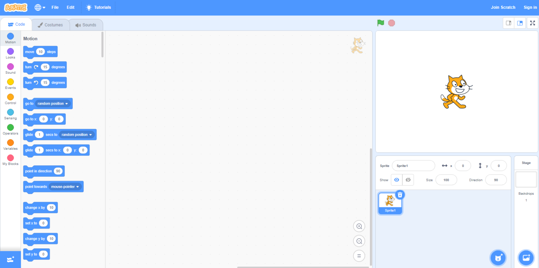This screenshot has width=539, height=268.
Task: Show Sprite1 with the eye toggle
Action: [397, 180]
